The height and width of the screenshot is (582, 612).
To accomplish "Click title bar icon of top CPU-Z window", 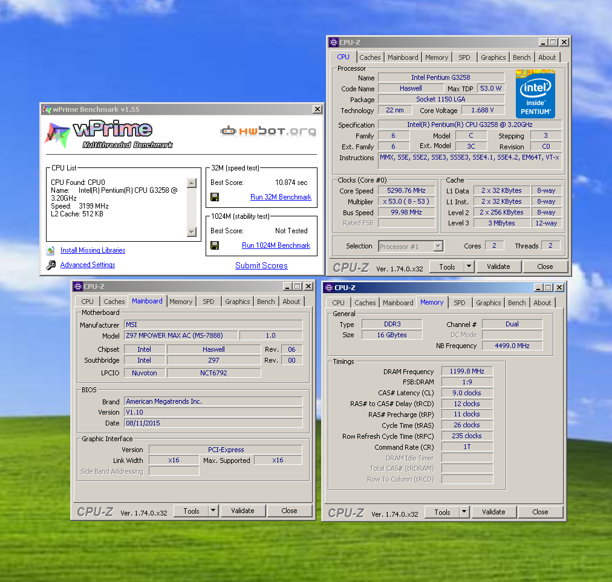I will [334, 42].
